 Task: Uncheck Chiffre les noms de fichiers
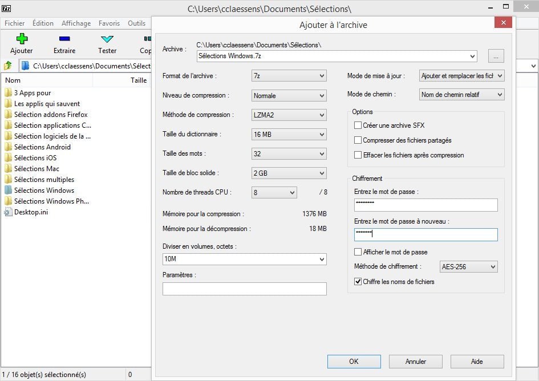(x=358, y=282)
